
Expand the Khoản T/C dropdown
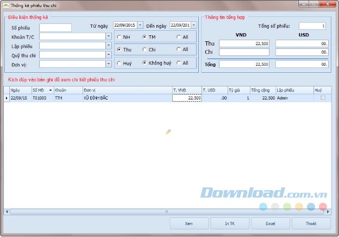point(108,37)
